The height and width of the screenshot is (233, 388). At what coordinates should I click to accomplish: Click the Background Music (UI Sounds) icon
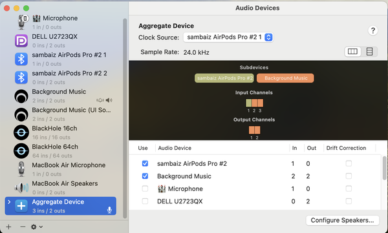[21, 114]
